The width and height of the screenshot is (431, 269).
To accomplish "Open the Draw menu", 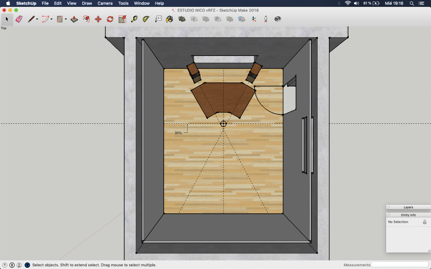I will [x=87, y=3].
